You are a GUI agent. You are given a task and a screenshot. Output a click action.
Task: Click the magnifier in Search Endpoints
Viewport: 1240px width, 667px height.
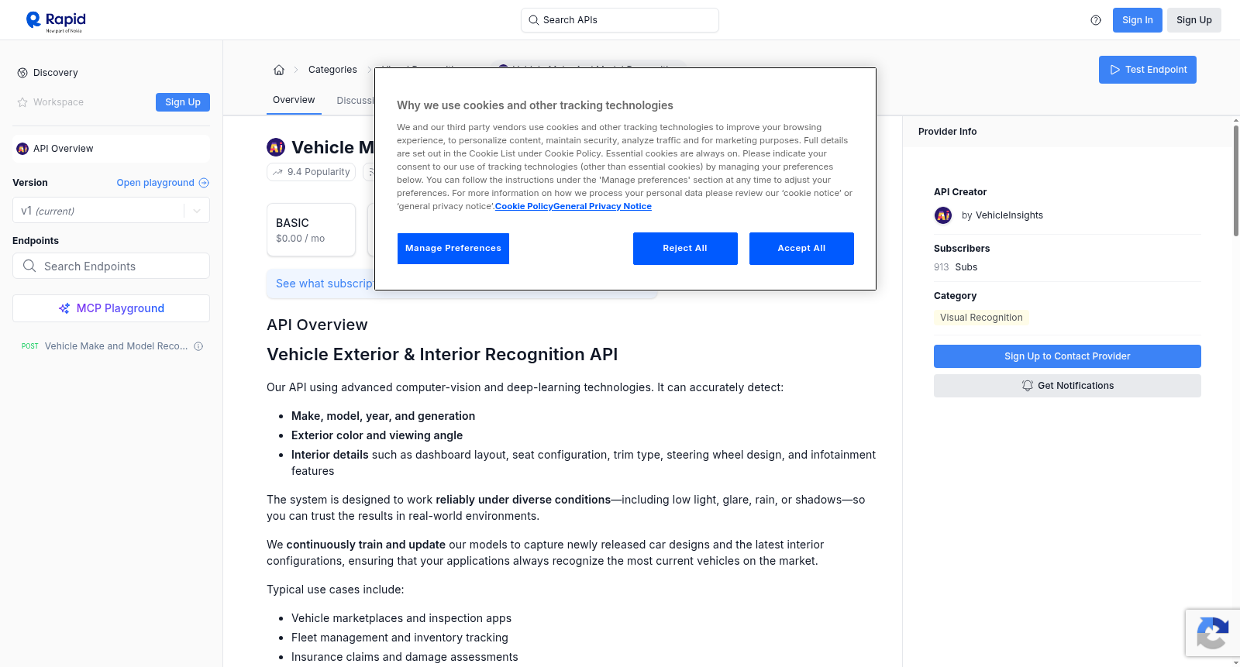point(29,266)
